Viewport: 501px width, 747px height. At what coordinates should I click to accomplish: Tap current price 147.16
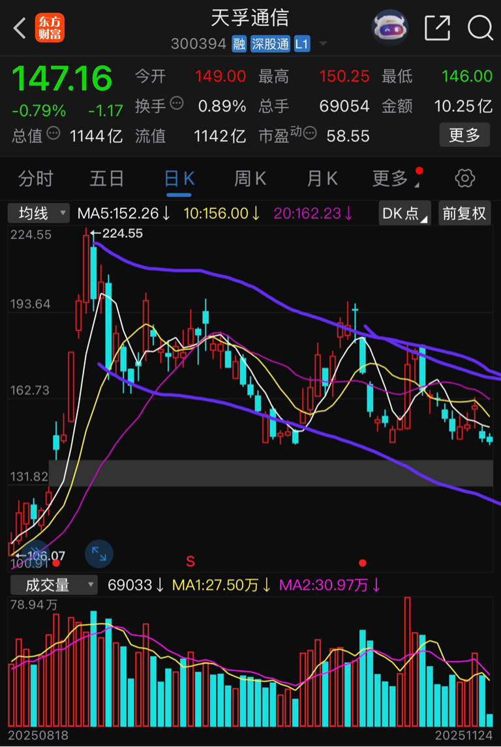point(62,78)
